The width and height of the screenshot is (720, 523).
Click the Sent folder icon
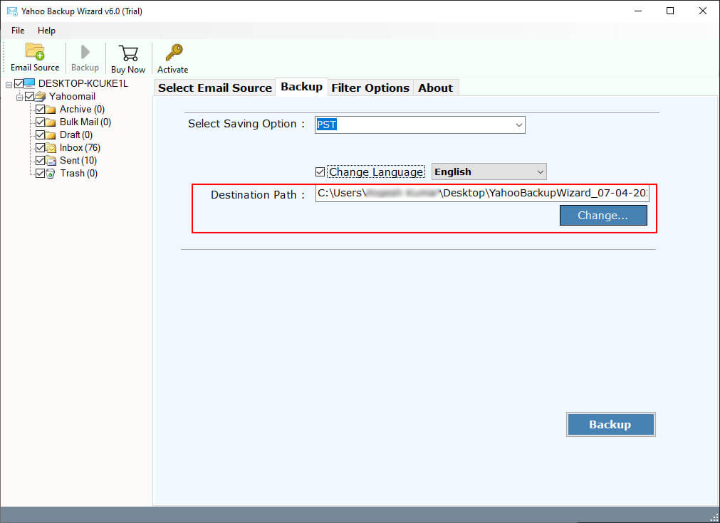coord(51,161)
